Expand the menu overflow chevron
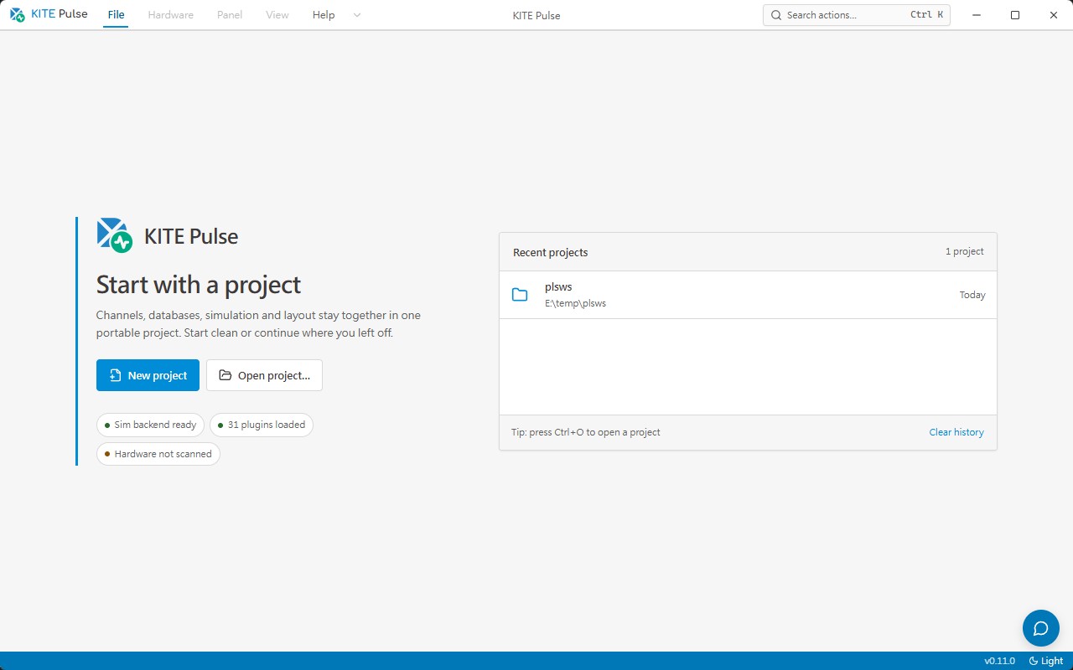 357,15
